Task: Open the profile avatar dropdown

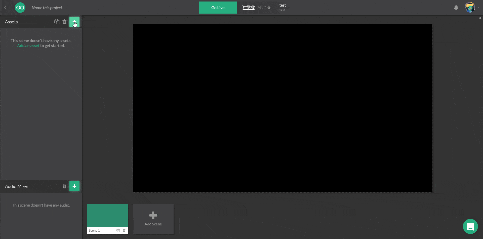Action: (470, 7)
